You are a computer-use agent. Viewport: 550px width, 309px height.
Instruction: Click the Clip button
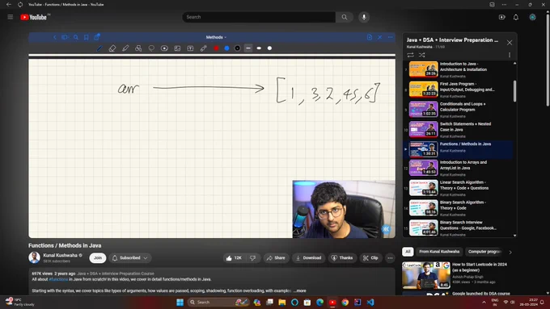[370, 258]
